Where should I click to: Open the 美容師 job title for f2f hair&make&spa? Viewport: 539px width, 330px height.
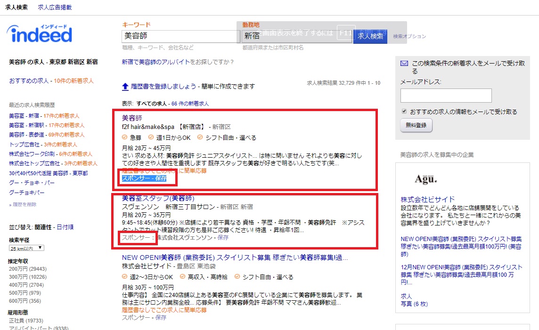point(132,118)
